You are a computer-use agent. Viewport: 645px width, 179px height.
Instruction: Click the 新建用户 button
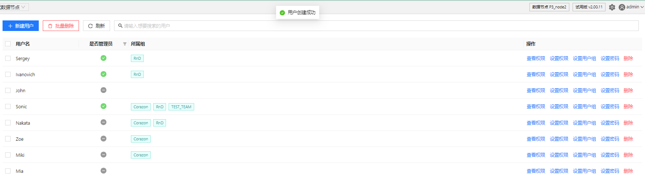point(20,26)
